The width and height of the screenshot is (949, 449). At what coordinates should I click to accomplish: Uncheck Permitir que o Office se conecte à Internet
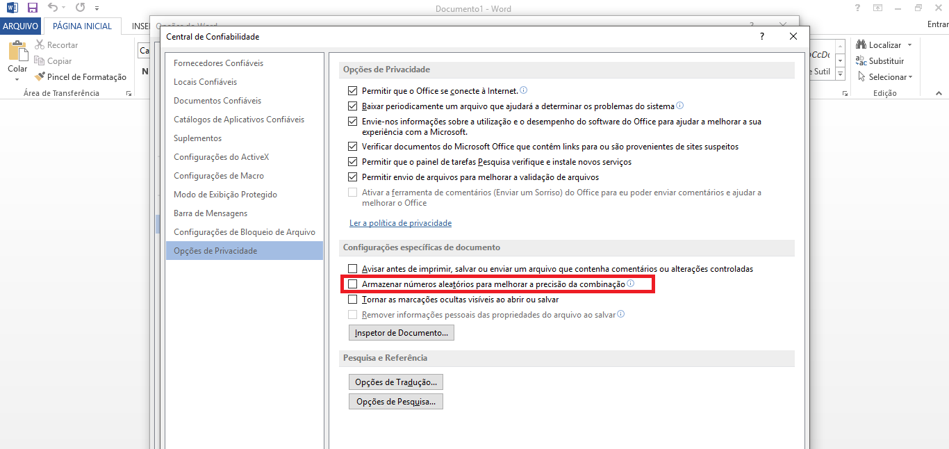pos(353,91)
